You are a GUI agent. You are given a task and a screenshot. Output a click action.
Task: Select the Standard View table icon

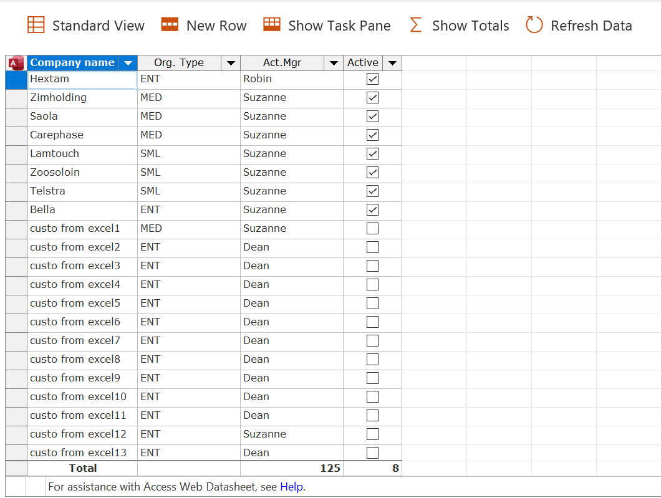click(x=36, y=26)
